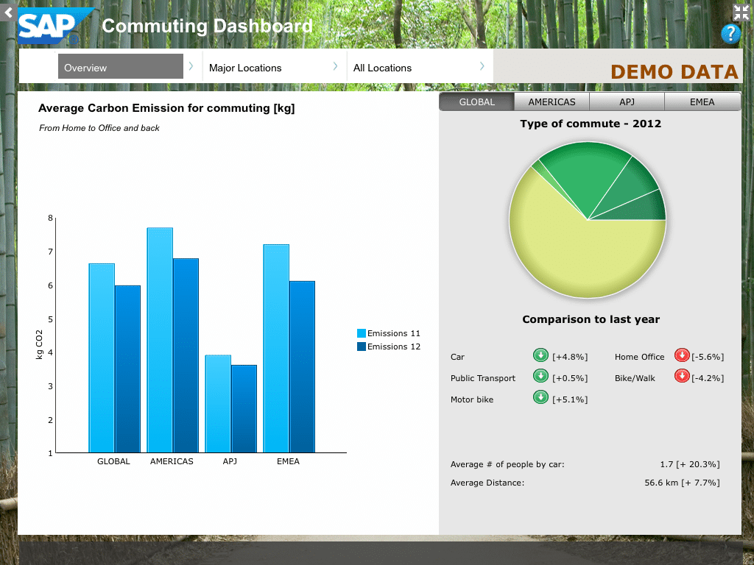Click the GLOBAL Emissions 11 bar
This screenshot has width=754, height=565.
(102, 358)
